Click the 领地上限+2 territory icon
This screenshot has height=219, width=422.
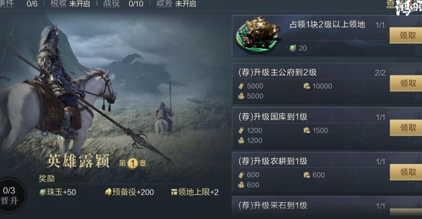(x=174, y=192)
